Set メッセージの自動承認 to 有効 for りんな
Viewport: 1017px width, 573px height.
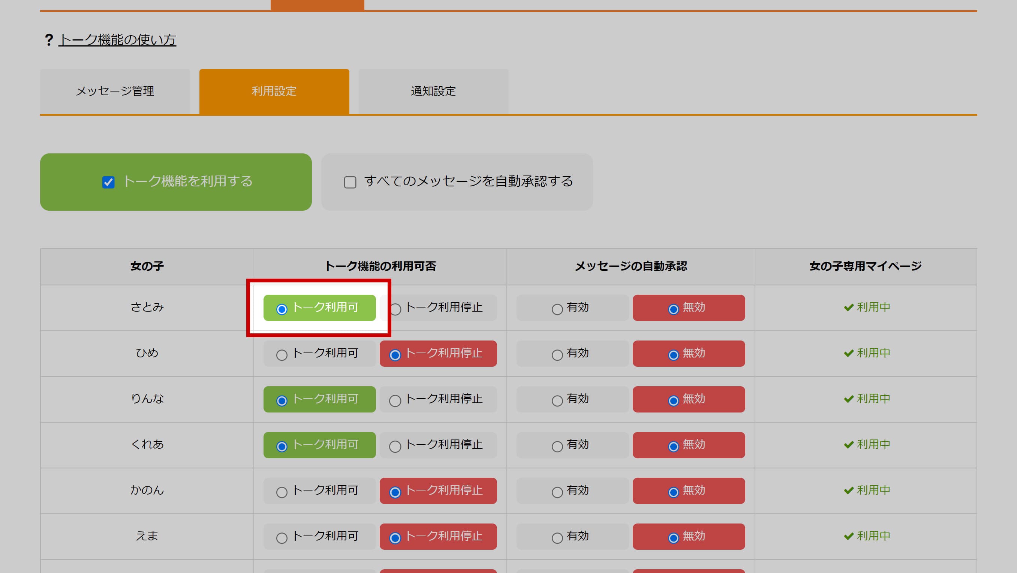coord(572,399)
